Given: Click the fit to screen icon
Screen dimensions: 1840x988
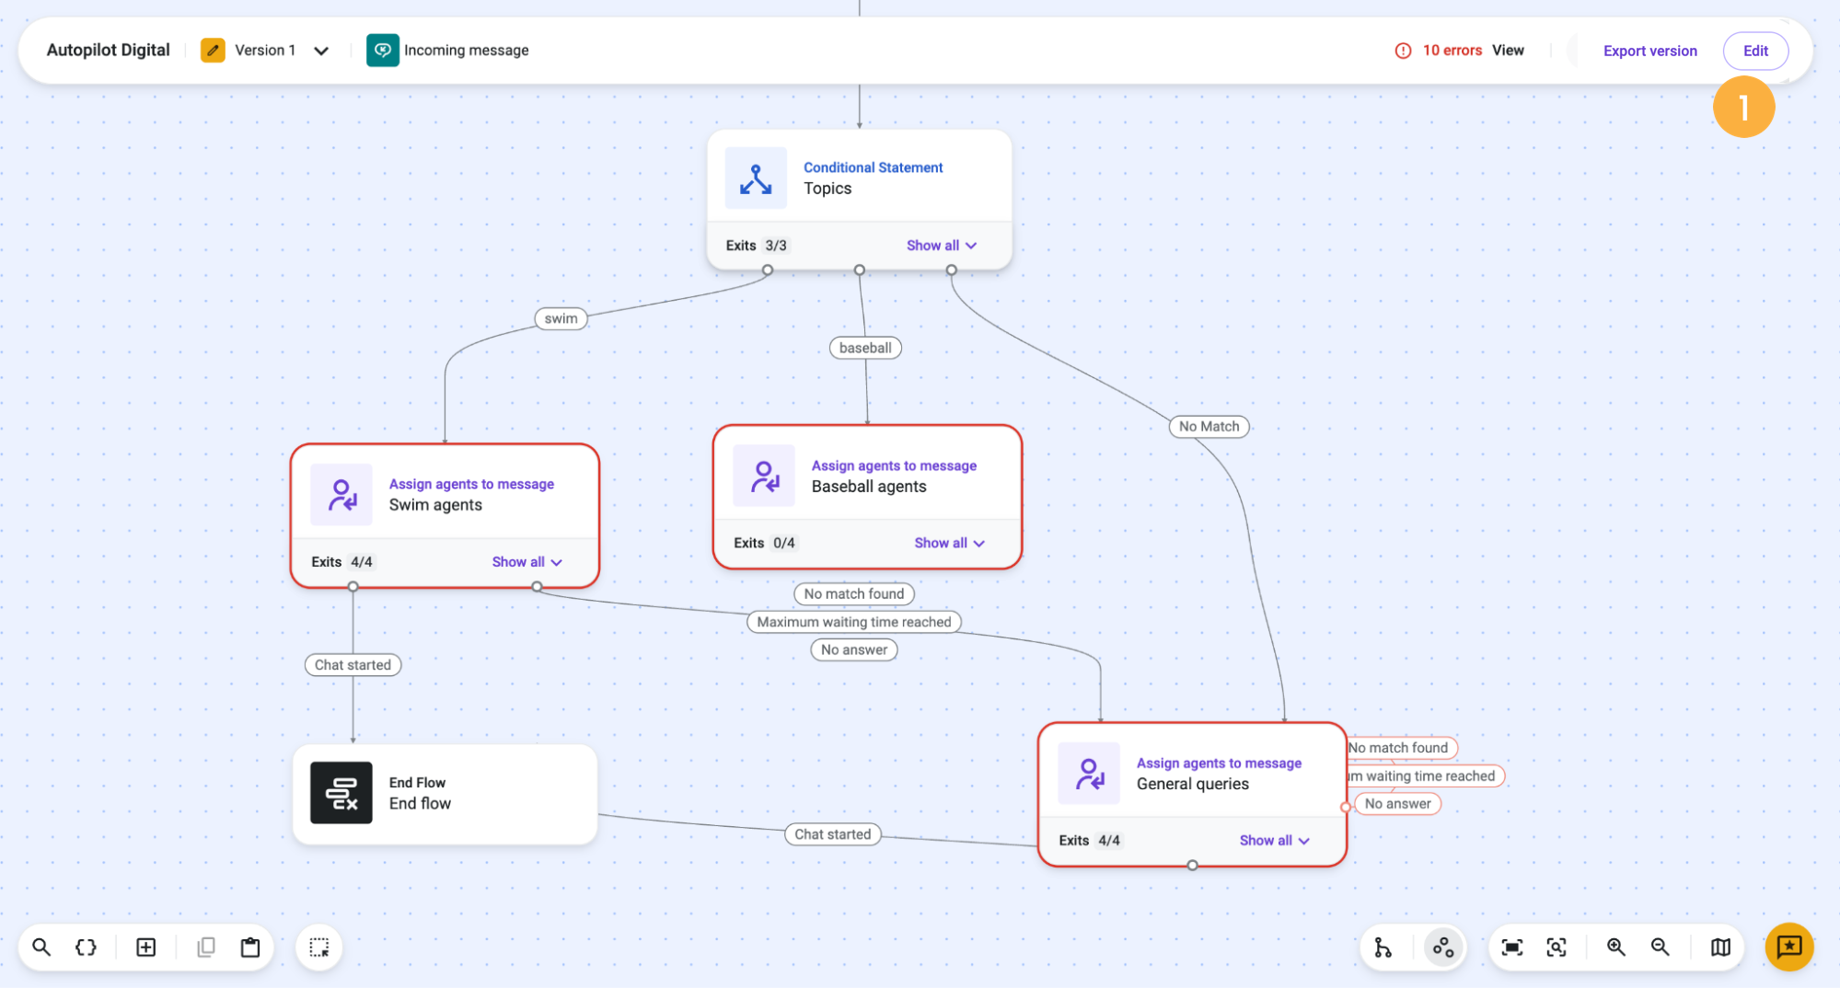Looking at the screenshot, I should (x=1511, y=947).
